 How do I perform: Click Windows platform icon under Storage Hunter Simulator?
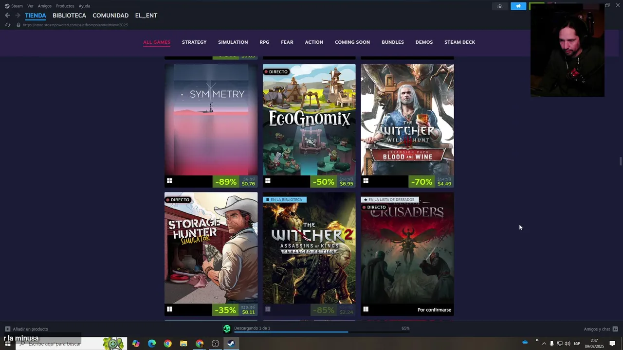coord(169,309)
